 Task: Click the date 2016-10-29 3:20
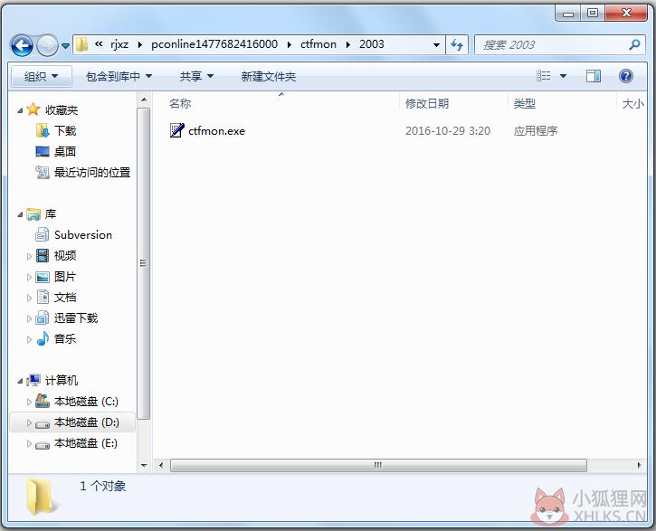(x=448, y=131)
